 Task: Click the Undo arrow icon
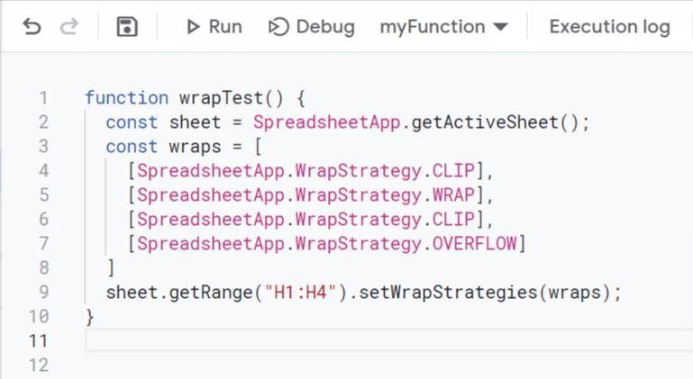pyautogui.click(x=32, y=27)
